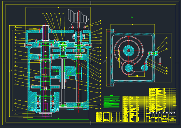This screenshot has height=128, width=181.
Task: Select the lowest parts list segment beside title block
Action: pos(109,117)
